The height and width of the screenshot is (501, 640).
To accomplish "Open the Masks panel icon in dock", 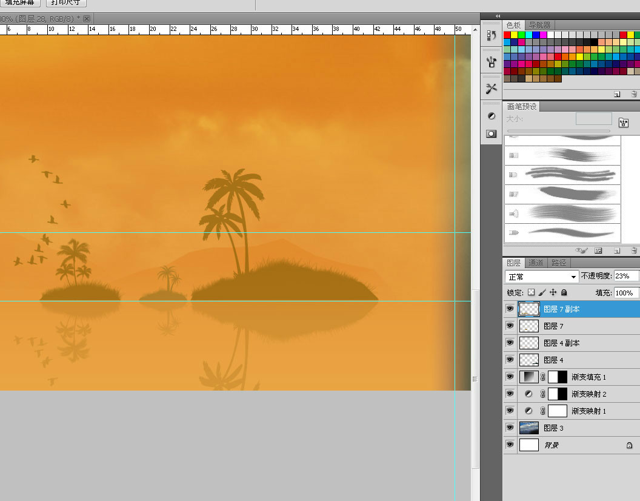I will pyautogui.click(x=492, y=133).
